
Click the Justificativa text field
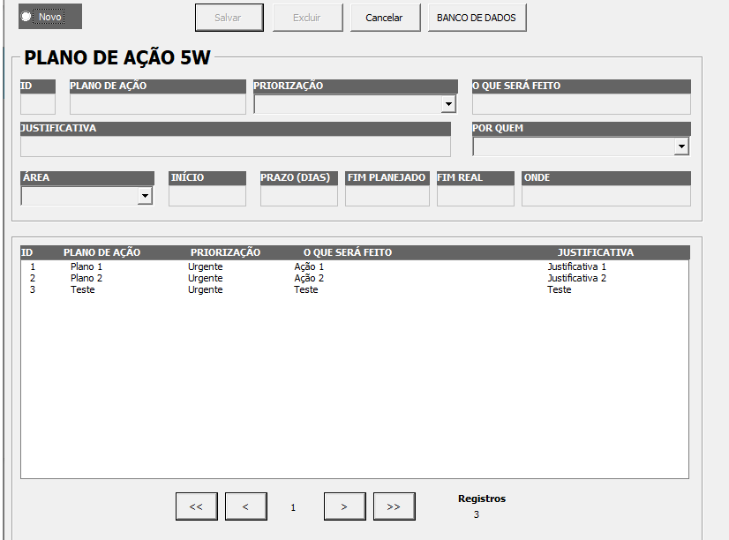click(235, 146)
